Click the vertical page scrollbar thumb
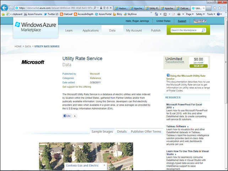The image size is (228, 171). coord(226,62)
